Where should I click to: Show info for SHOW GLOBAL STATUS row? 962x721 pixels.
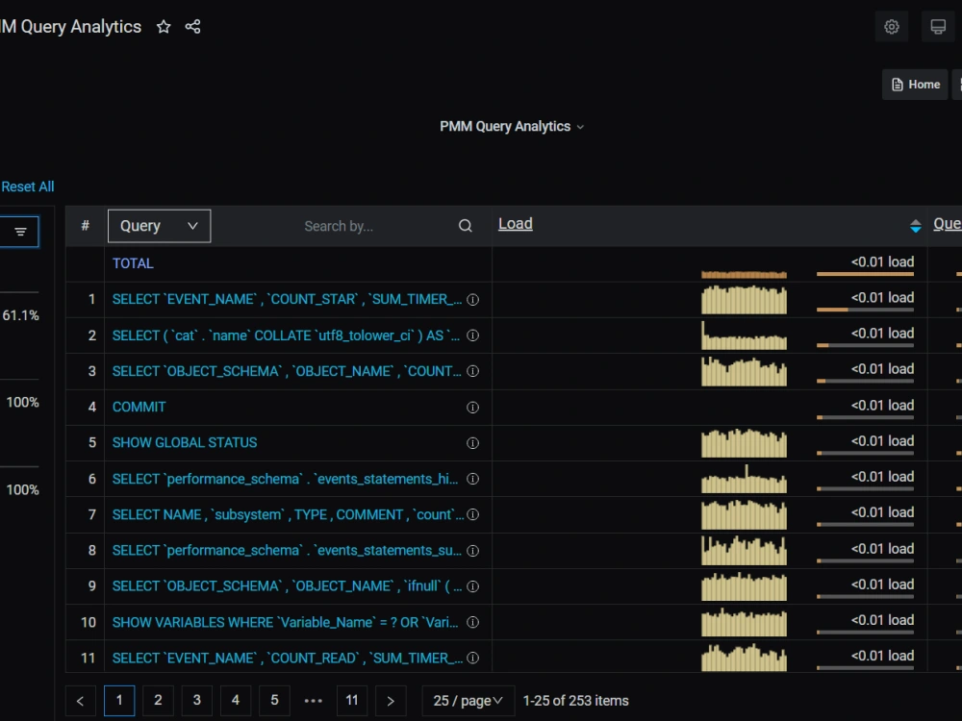click(472, 442)
